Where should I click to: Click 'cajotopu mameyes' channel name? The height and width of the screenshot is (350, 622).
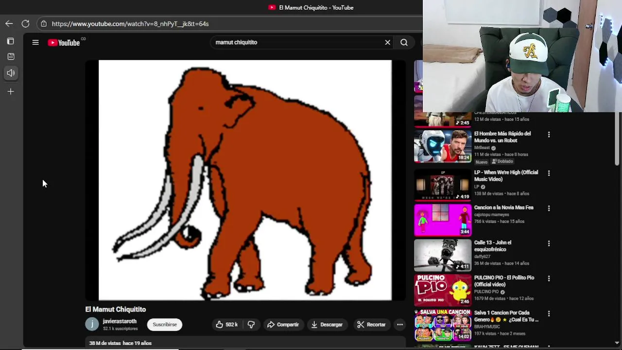pos(492,214)
